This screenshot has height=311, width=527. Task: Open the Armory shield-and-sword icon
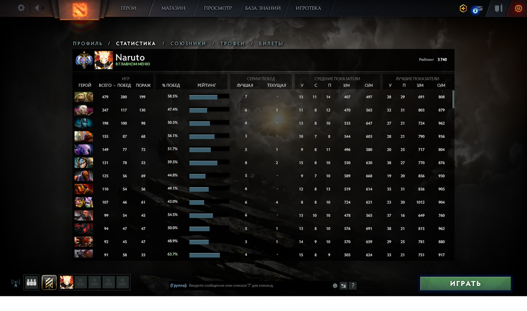click(x=498, y=8)
